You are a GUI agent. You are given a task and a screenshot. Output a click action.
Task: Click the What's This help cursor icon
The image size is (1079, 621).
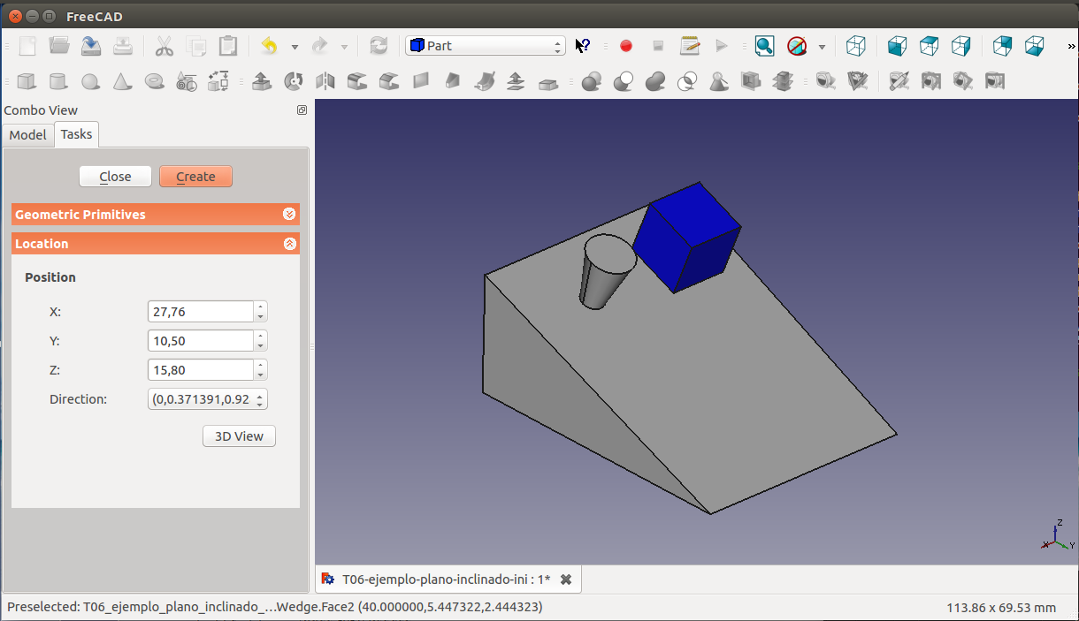(583, 46)
